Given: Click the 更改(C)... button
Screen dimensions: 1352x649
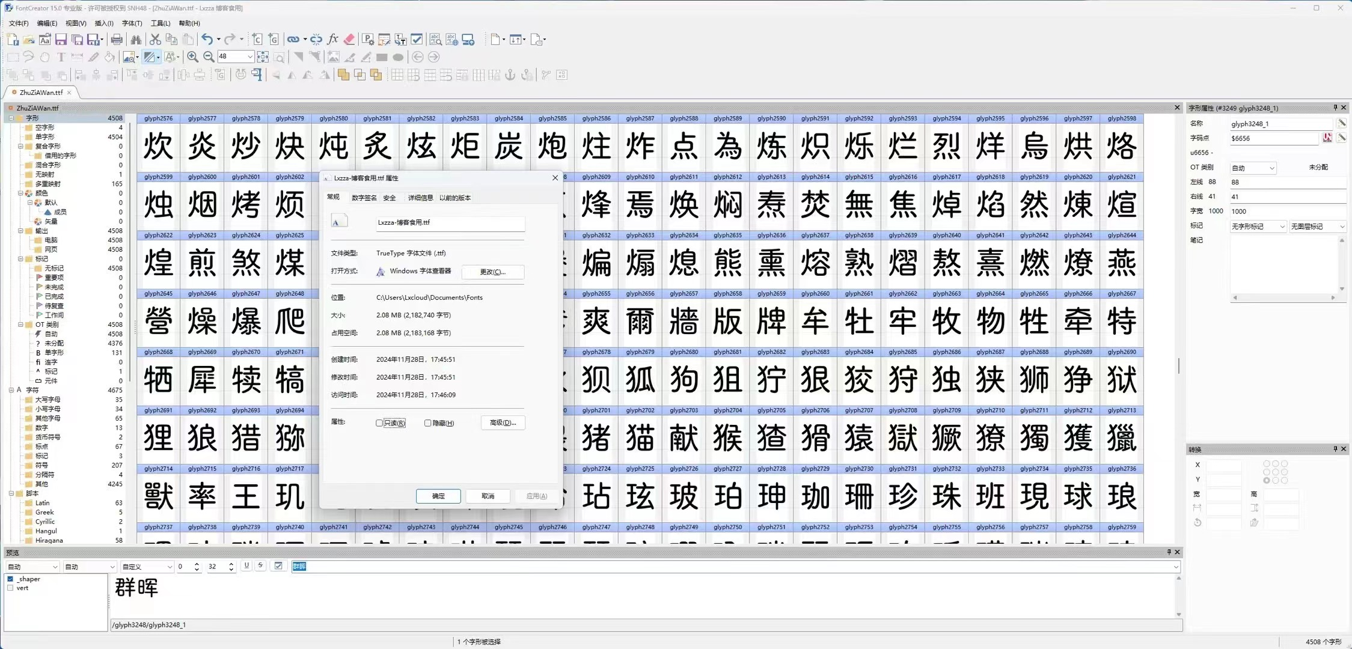Looking at the screenshot, I should [492, 272].
